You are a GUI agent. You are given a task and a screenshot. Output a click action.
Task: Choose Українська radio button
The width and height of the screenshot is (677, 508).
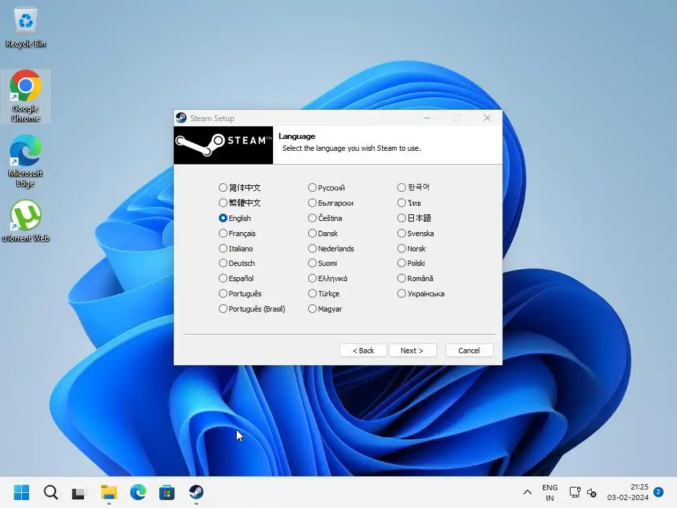click(x=421, y=293)
